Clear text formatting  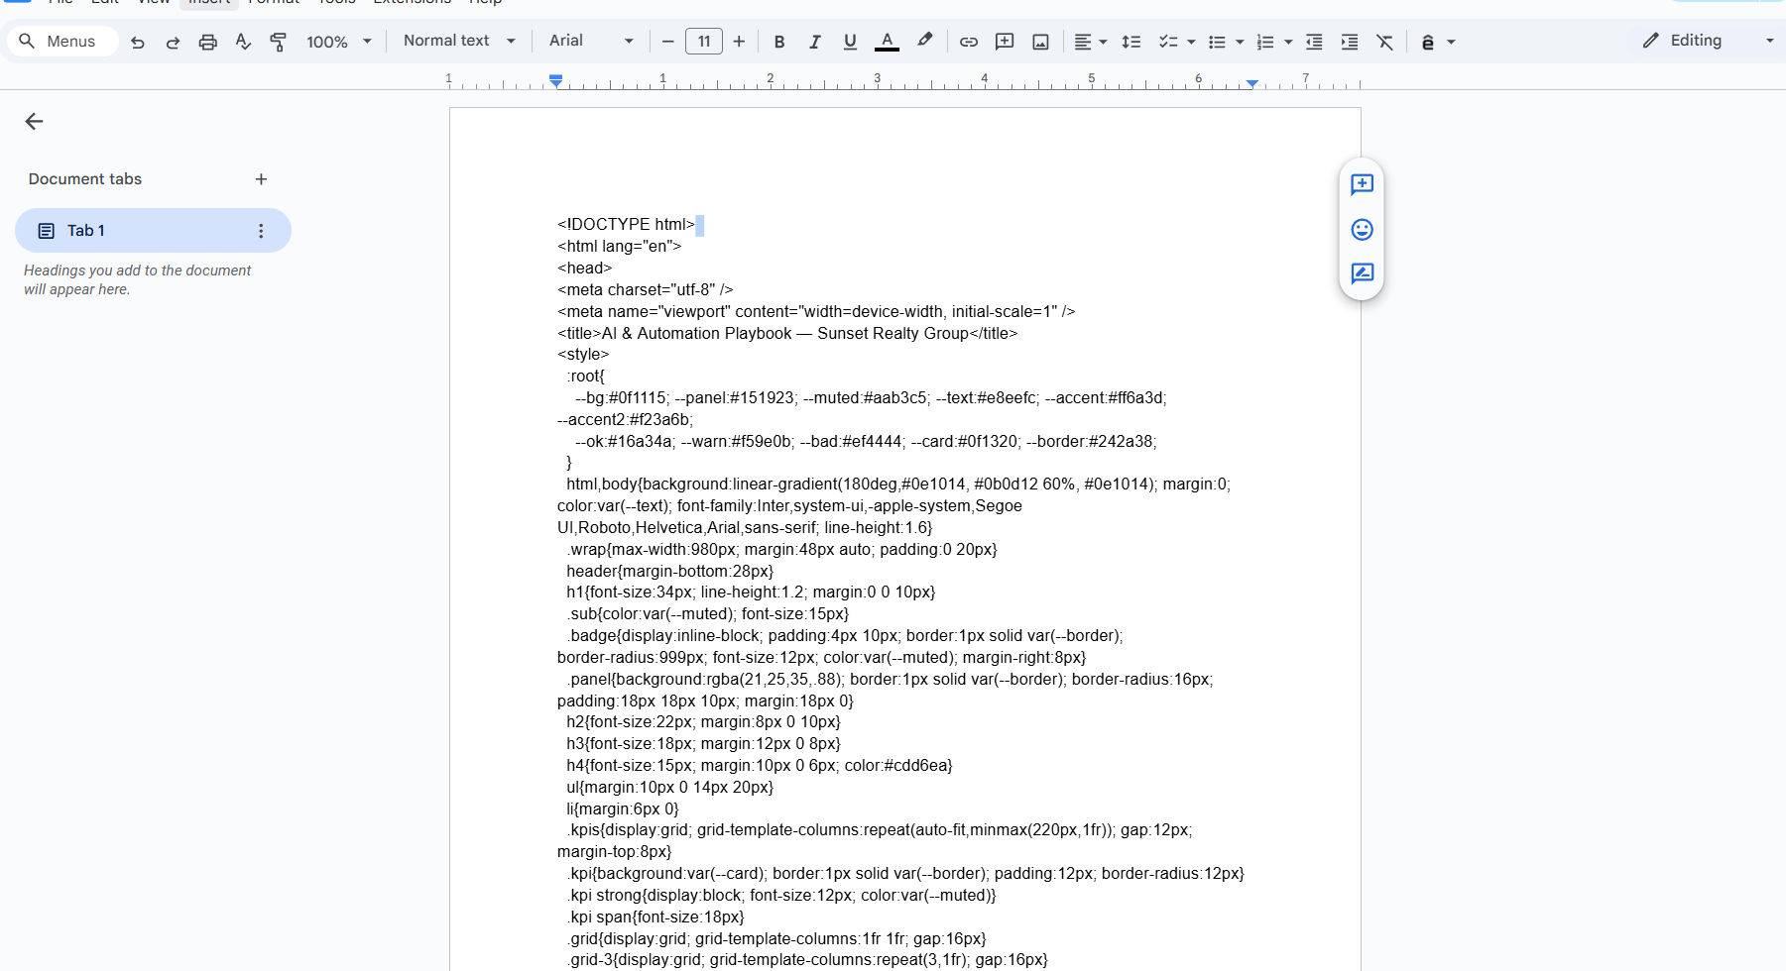coord(1385,42)
